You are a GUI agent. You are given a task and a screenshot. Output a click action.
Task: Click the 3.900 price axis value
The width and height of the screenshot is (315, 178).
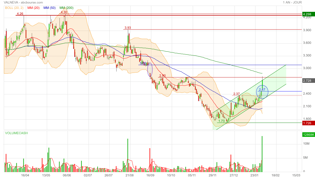tap(307, 30)
